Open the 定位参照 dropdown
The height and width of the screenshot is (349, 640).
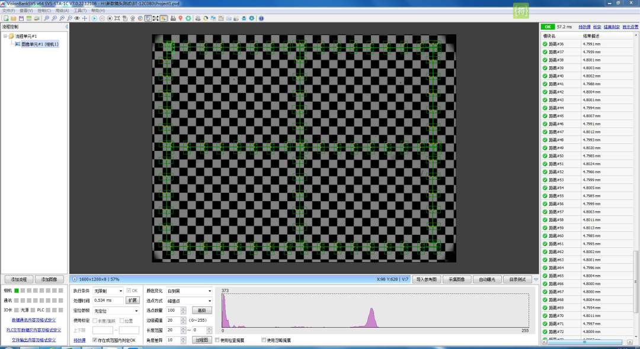pyautogui.click(x=116, y=311)
